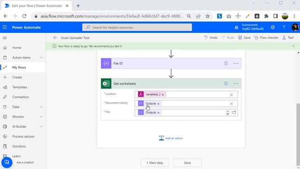This screenshot has width=300, height=169.
Task: Clear the Location field with its X
Action: coord(231,95)
